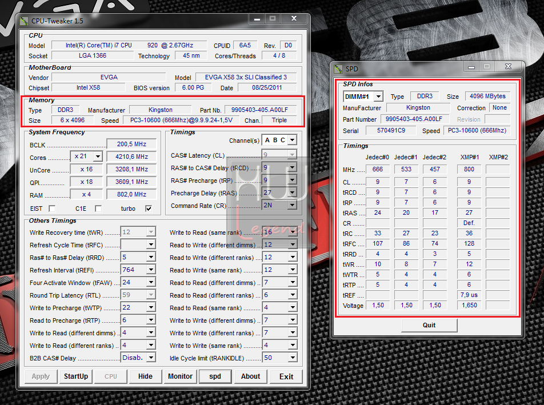This screenshot has width=544, height=405.
Task: Click the CPU-Tweaker title bar app icon
Action: (23, 21)
